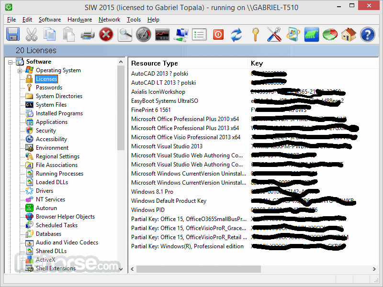
Task: Click the green memory chip icon
Action: [x=312, y=34]
